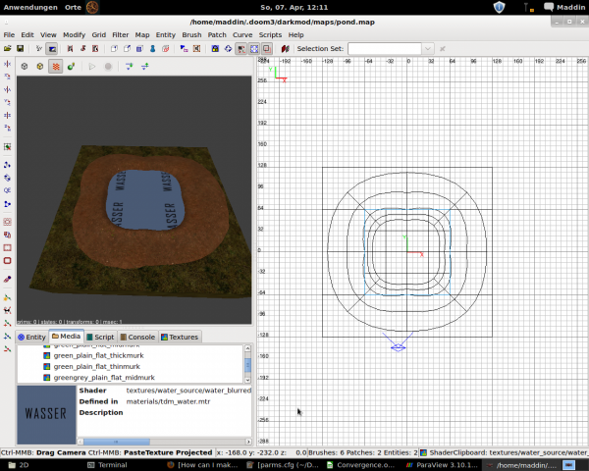589x471 pixels.
Task: Switch camera to wireframe render mode
Action: coord(25,67)
